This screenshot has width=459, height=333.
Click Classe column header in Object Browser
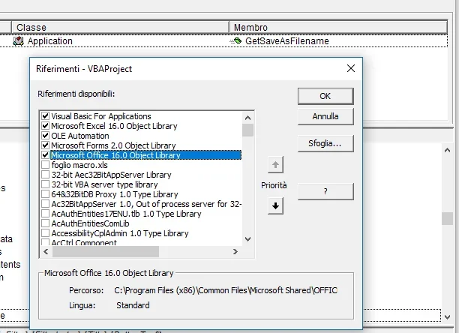[120, 27]
